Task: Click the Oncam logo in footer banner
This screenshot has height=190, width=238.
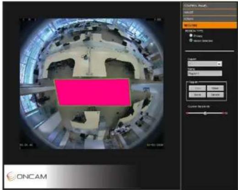Action: (x=27, y=177)
